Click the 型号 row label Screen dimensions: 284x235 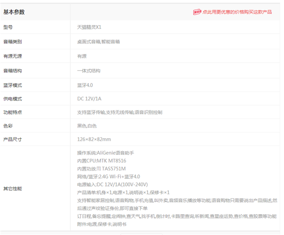point(8,27)
